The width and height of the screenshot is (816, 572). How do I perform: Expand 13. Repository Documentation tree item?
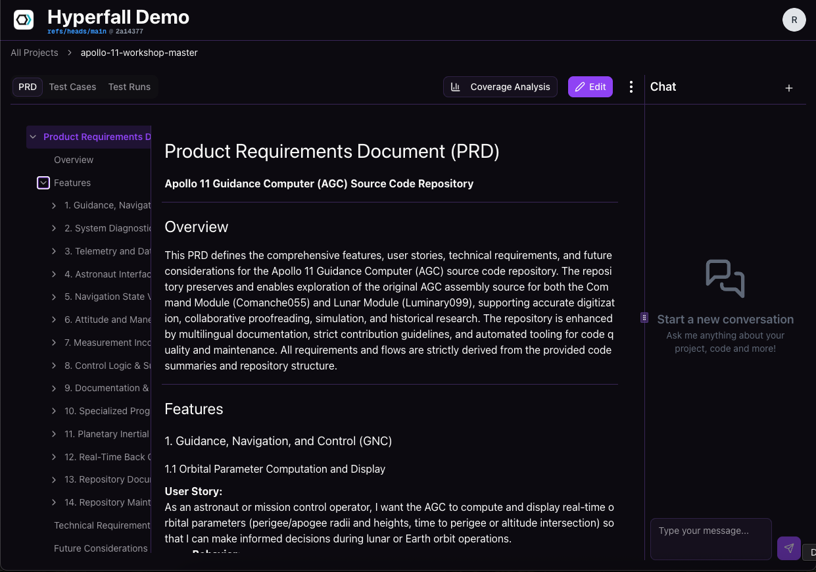(x=54, y=480)
